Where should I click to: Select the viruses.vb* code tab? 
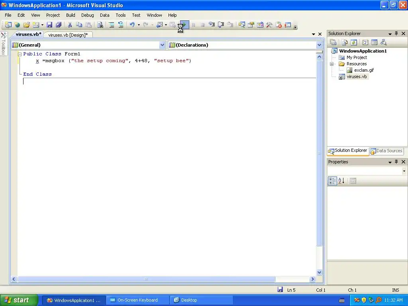28,34
